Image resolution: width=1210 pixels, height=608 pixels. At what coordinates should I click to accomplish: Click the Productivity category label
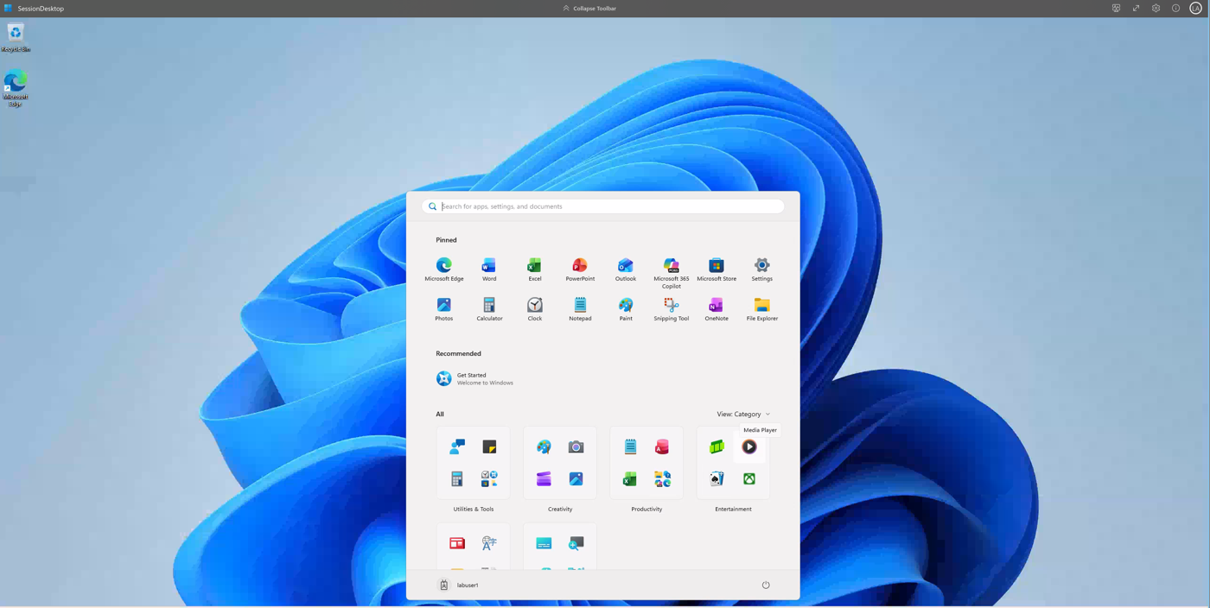point(646,510)
